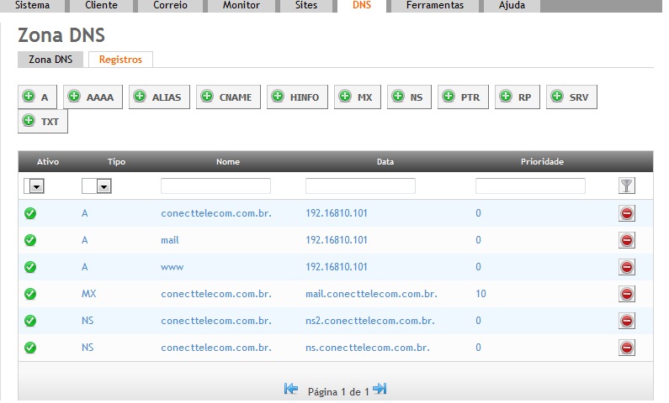Viewport: 669px width, 403px height.
Task: Toggle active check of ns.conecttelecom NS record
Action: pos(30,348)
